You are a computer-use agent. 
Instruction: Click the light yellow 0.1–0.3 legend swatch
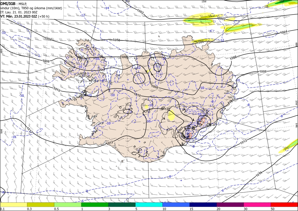pyautogui.click(x=13, y=204)
